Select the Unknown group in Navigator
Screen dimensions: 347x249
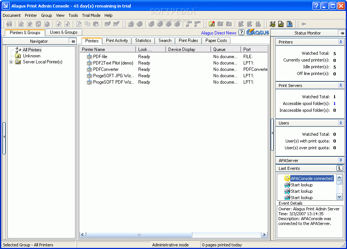pyautogui.click(x=32, y=56)
